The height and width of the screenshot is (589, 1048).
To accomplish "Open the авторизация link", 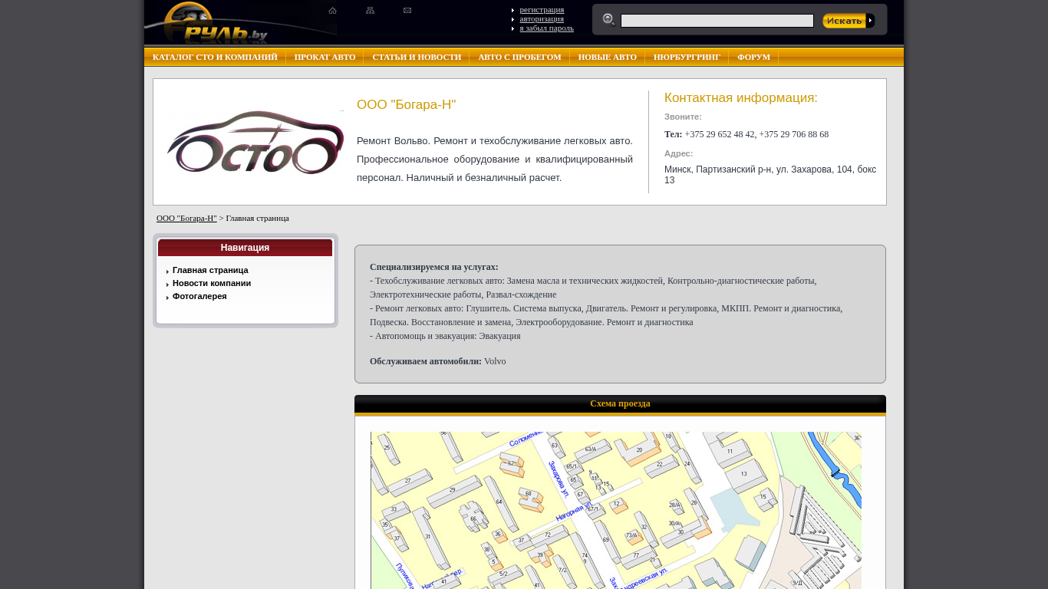I will click(x=542, y=18).
